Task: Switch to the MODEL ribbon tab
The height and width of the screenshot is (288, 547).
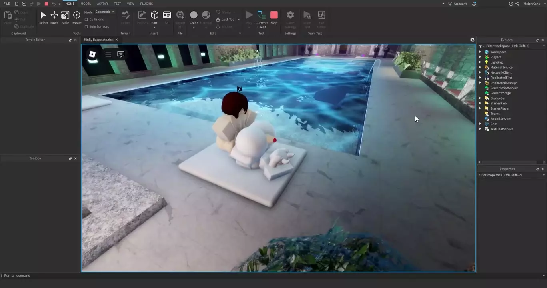Action: tap(86, 4)
